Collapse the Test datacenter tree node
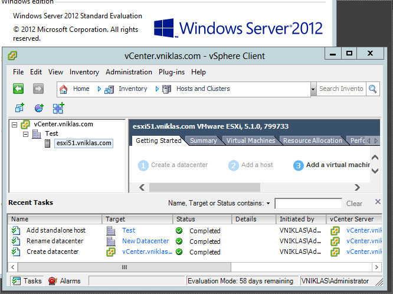Viewport: 393px width, 294px height. click(x=25, y=135)
